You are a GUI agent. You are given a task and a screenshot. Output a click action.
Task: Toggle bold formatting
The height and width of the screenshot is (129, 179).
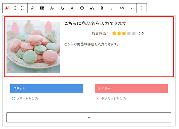click(x=102, y=8)
